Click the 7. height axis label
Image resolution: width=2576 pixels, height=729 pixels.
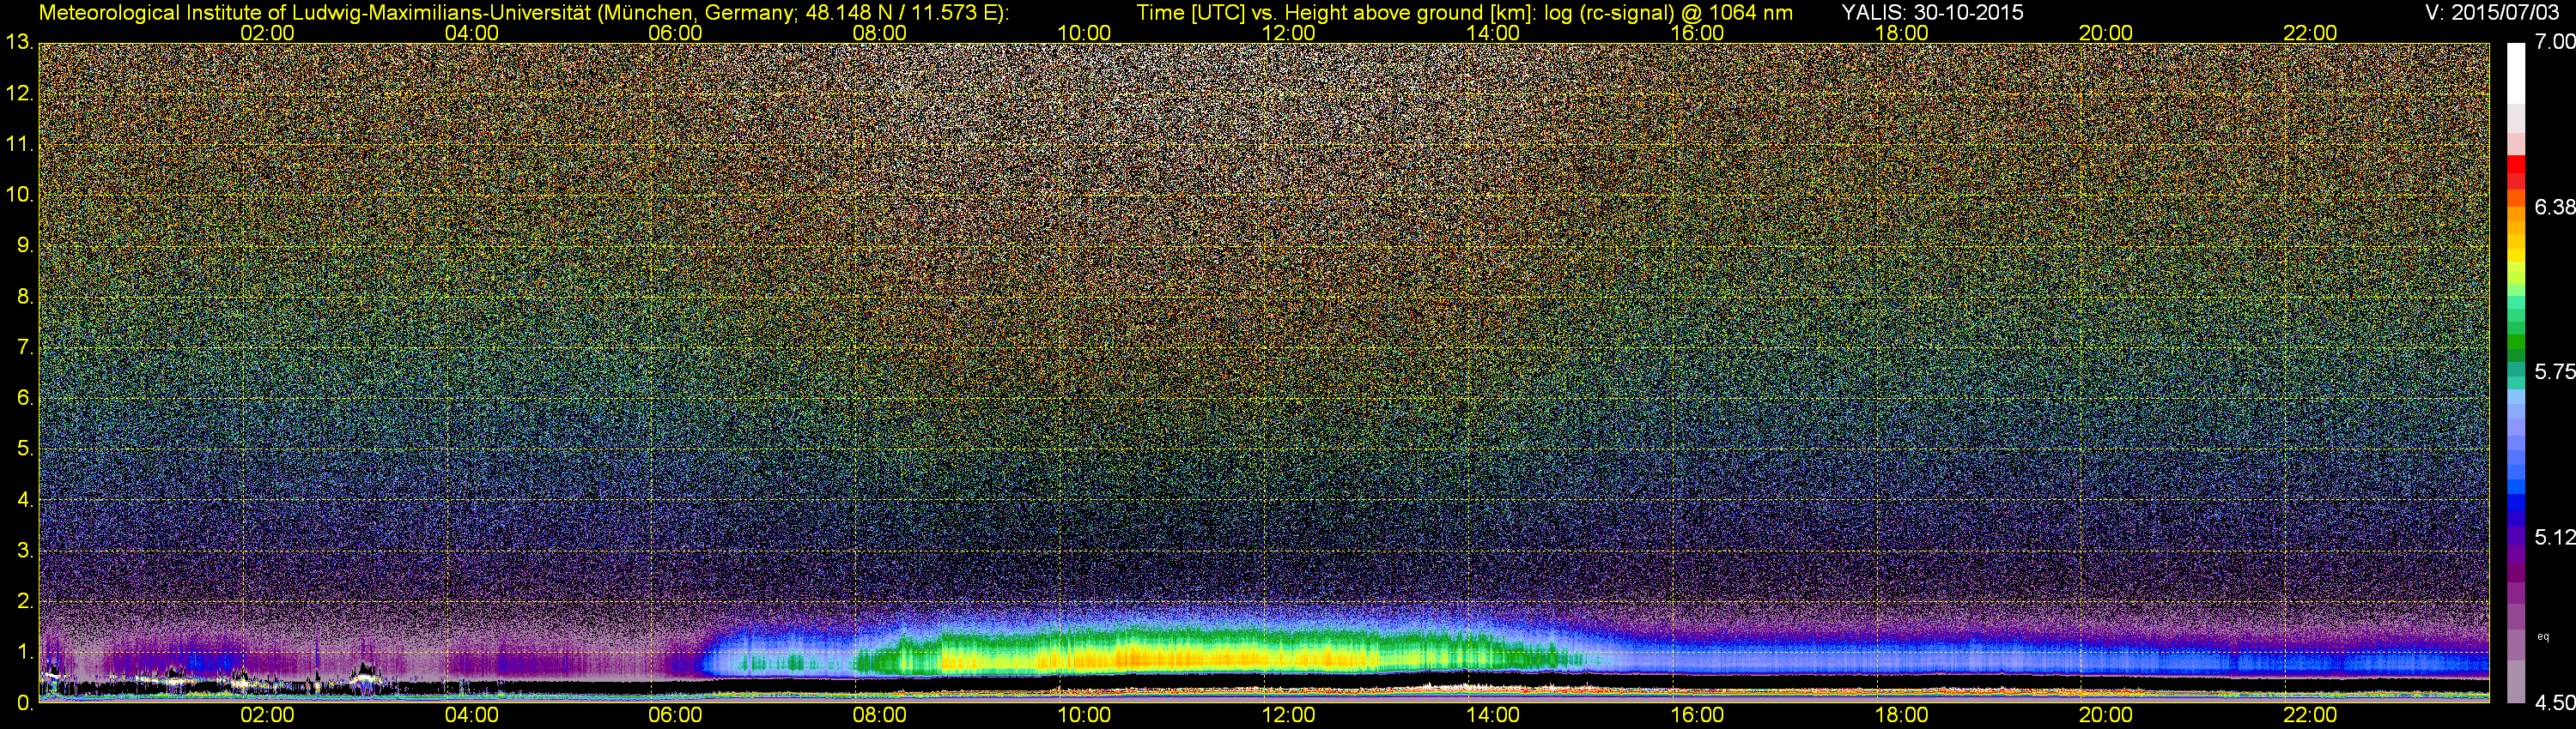click(25, 347)
